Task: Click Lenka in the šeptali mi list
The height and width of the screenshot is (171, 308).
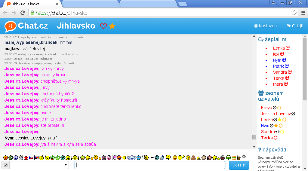Action: 279,48
